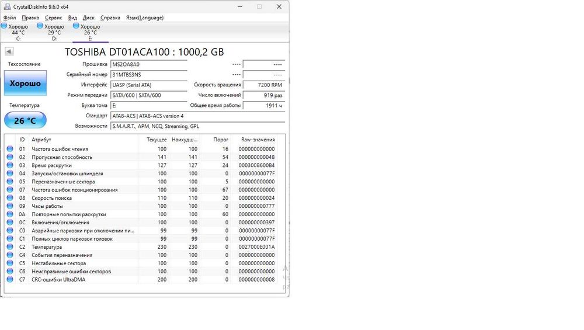Click raw value 0027000E001A
The image size is (584, 330).
point(256,247)
